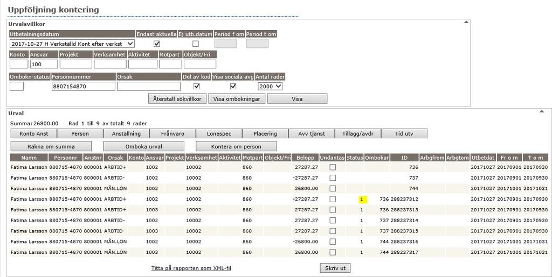Focus the Objekt/Fri input field

click(x=200, y=64)
